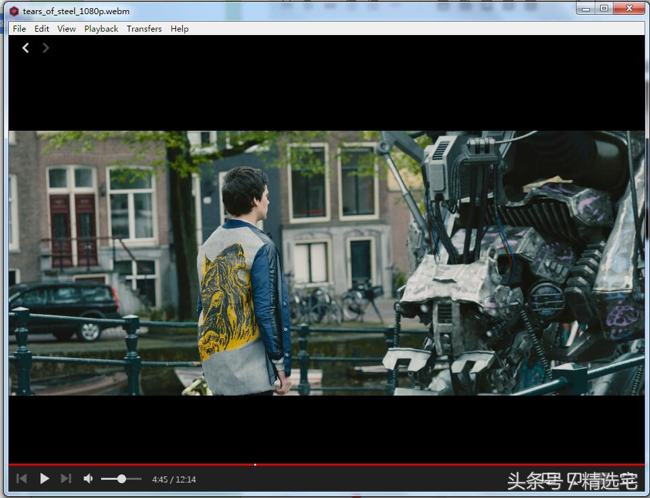Image resolution: width=650 pixels, height=498 pixels.
Task: Maximize the player window
Action: click(604, 9)
